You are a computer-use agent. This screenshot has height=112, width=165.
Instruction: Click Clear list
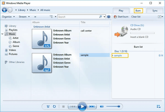pos(136,17)
